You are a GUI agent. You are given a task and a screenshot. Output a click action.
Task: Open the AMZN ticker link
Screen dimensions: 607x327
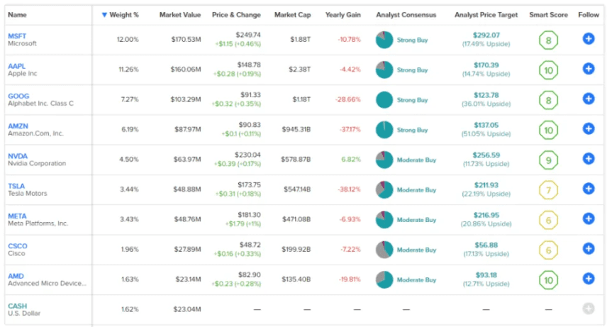pyautogui.click(x=18, y=126)
